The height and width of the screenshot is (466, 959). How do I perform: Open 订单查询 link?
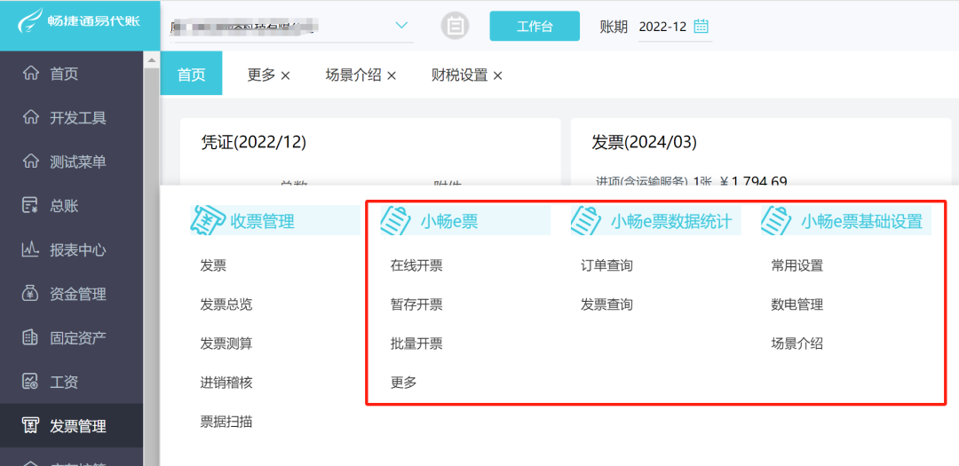point(606,265)
